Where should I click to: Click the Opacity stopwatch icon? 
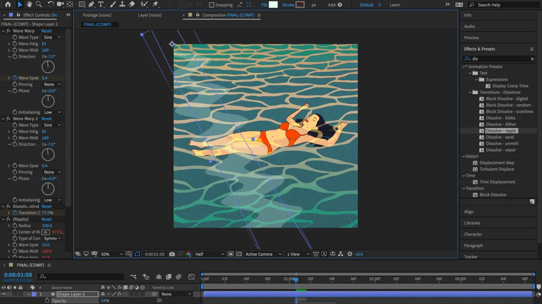pyautogui.click(x=47, y=301)
